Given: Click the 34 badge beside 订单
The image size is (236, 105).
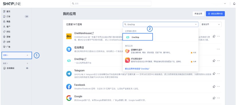Looking at the screenshot, I should 27,17.
